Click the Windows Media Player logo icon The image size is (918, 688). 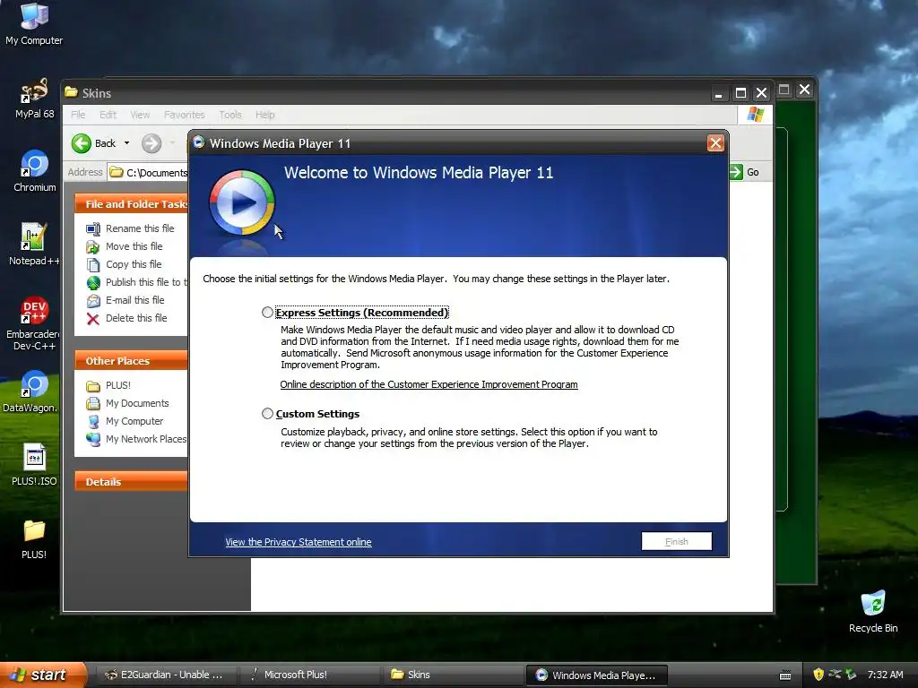[x=242, y=202]
